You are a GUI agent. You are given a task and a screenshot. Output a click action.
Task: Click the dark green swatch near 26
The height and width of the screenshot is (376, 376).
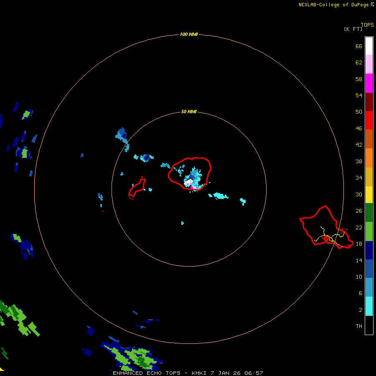coord(369,213)
